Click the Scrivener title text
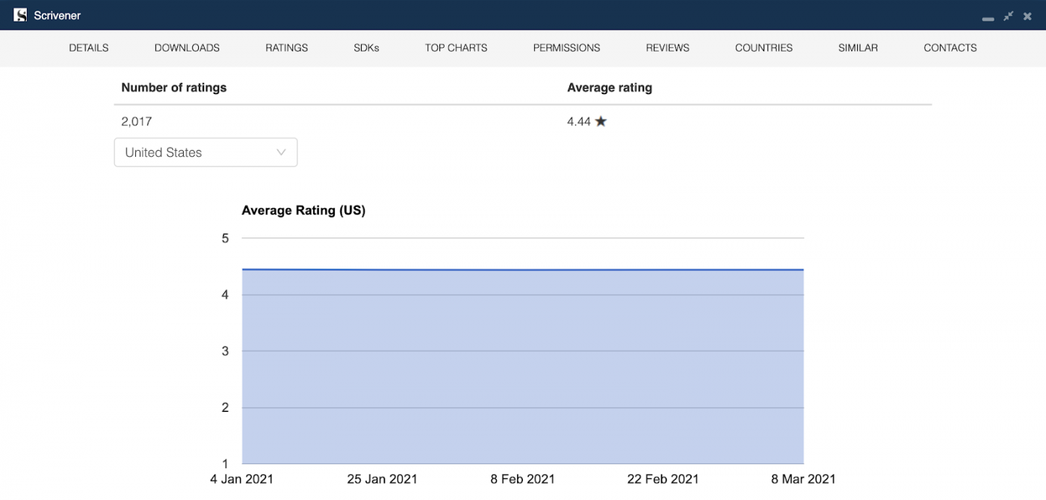Viewport: 1046px width, 500px height. tap(58, 16)
